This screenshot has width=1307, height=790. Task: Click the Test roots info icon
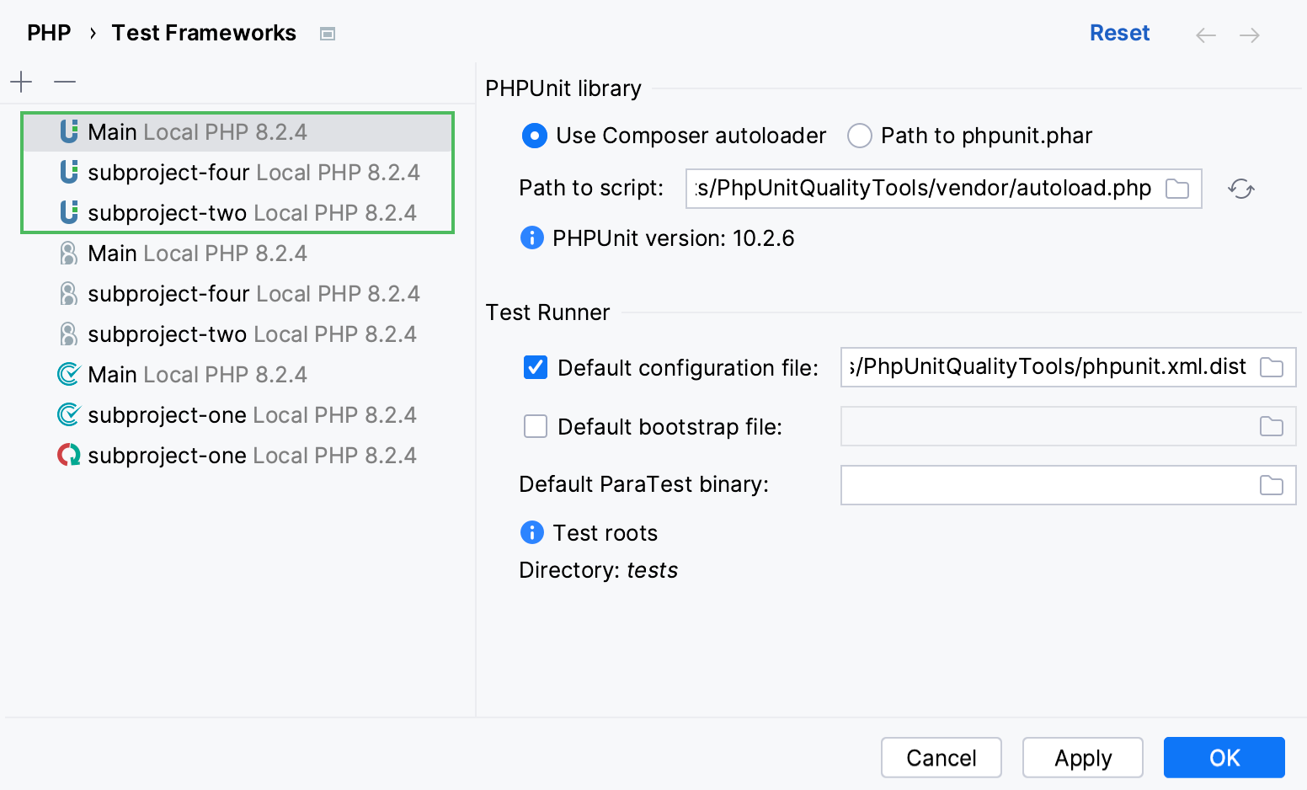531,532
